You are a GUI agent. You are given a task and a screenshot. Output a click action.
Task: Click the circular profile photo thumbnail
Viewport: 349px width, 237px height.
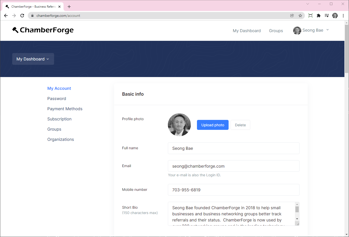(x=179, y=125)
